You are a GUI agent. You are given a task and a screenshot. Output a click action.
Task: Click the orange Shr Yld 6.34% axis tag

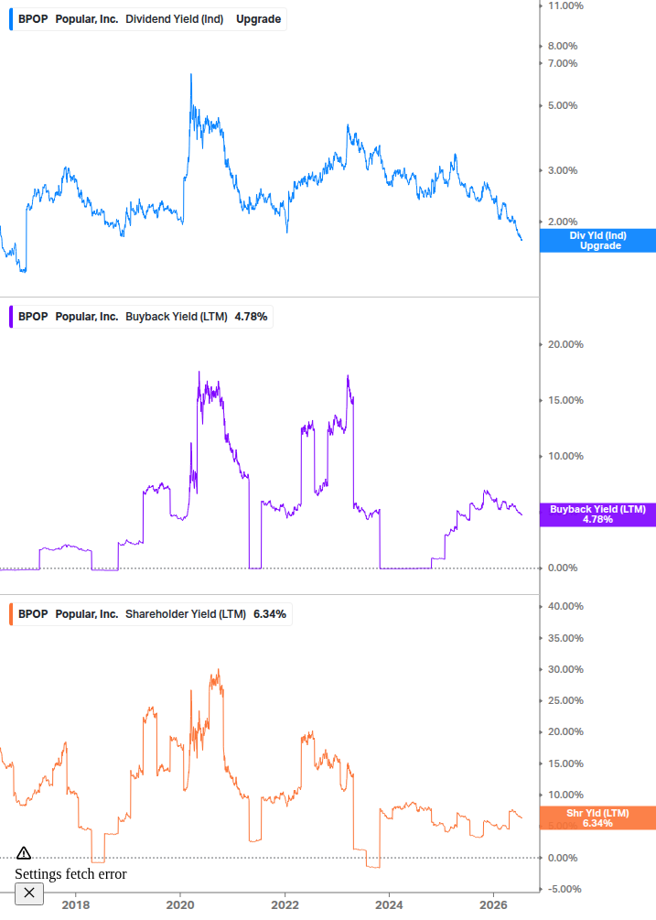pos(597,817)
